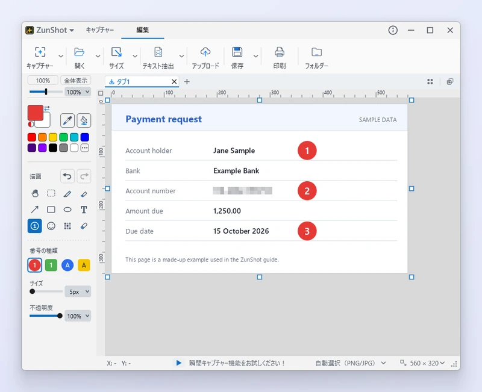This screenshot has width=482, height=392.
Task: Select the yellow square letter style
Action: tap(84, 265)
